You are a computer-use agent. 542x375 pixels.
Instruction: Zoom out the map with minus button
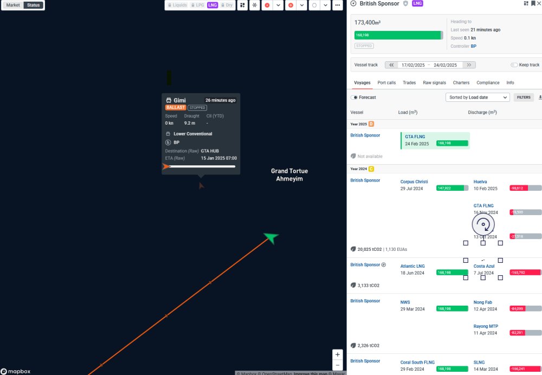tap(337, 365)
